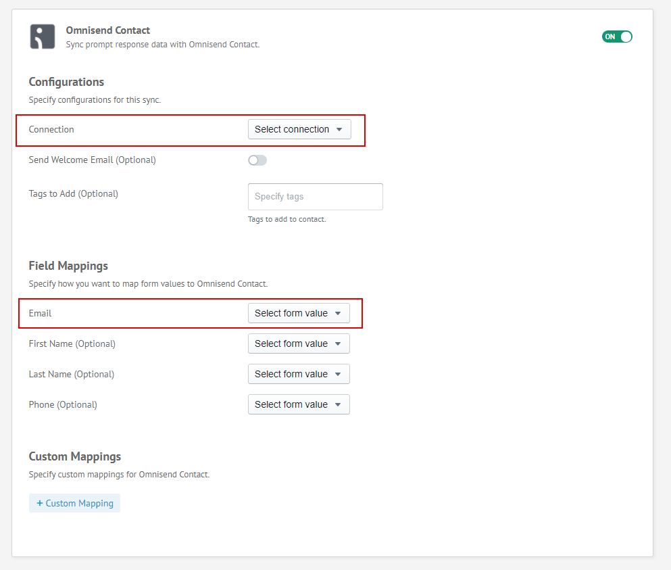Click the Omnisend Contact title text

(x=108, y=30)
